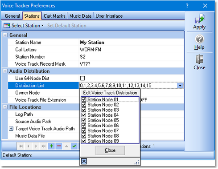Collapse the File Locations section

coord(5,107)
